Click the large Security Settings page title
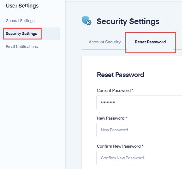 click(128, 21)
